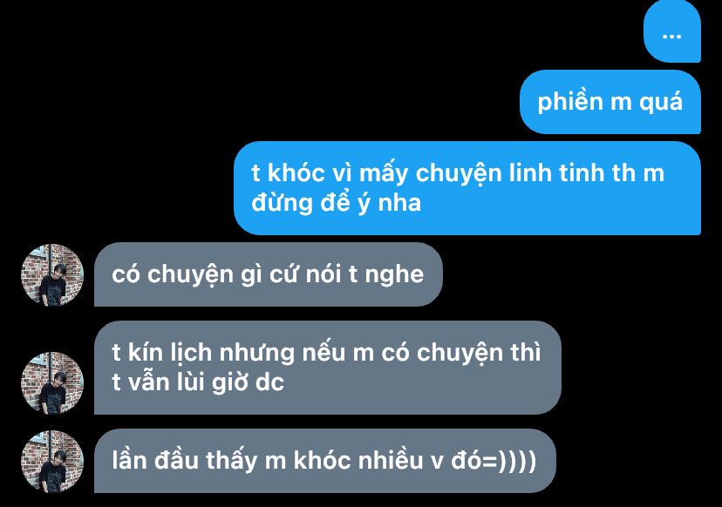Select avatar beside 'lần đầu thấy m khóc' message
Viewport: 722px width, 507px height.
pos(52,462)
